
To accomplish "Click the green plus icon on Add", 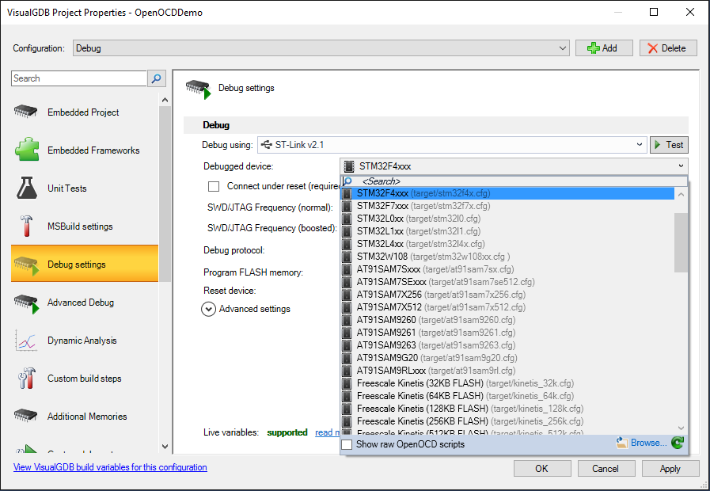I will pyautogui.click(x=593, y=48).
